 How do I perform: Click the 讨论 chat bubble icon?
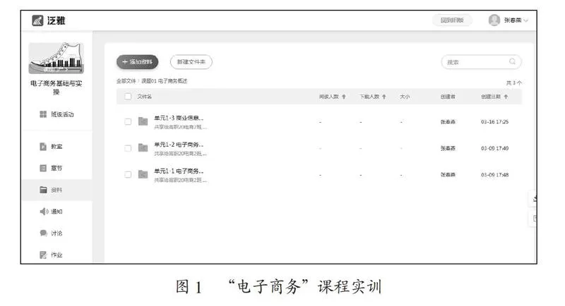coord(44,233)
